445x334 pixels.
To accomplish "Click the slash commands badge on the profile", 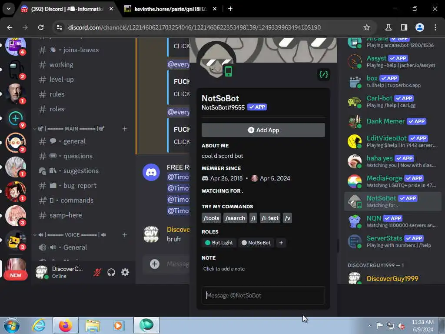I will click(x=323, y=74).
